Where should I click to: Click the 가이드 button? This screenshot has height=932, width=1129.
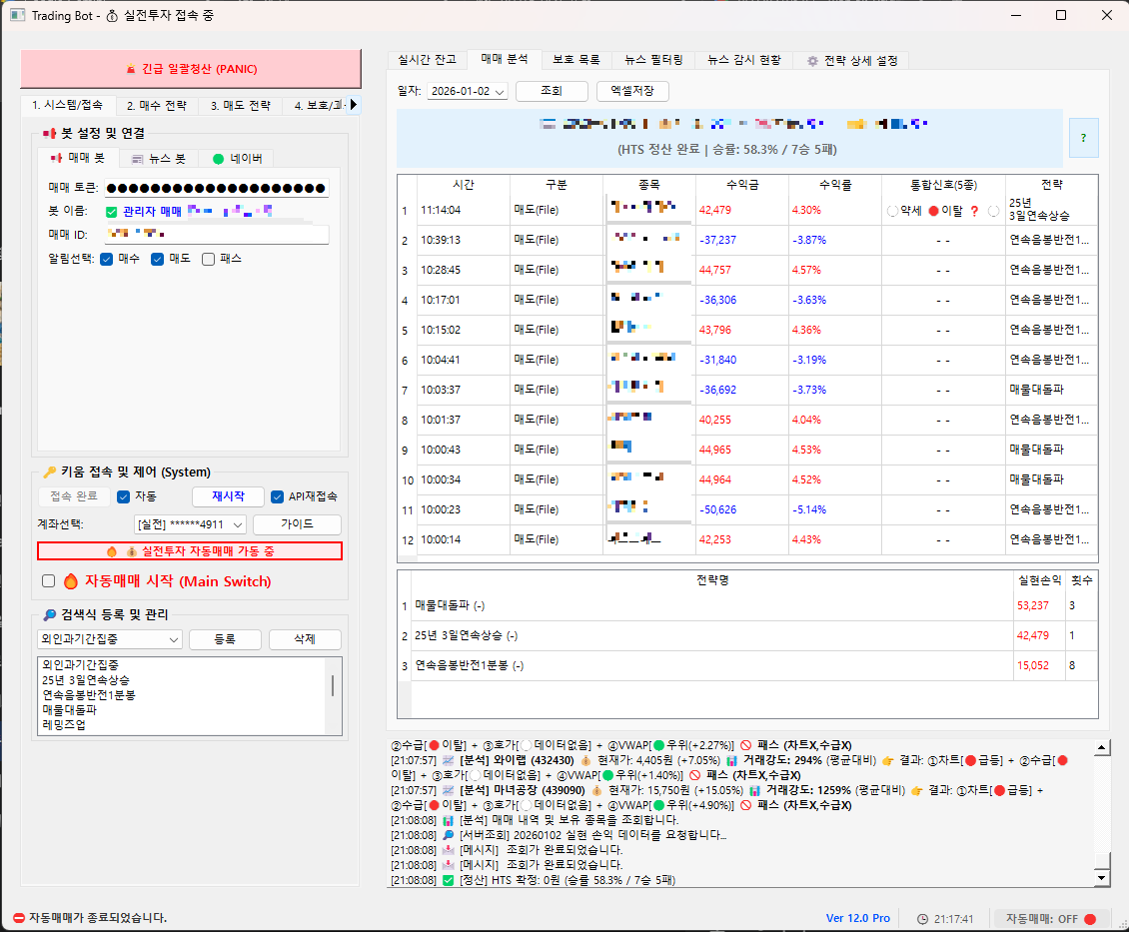tap(297, 523)
